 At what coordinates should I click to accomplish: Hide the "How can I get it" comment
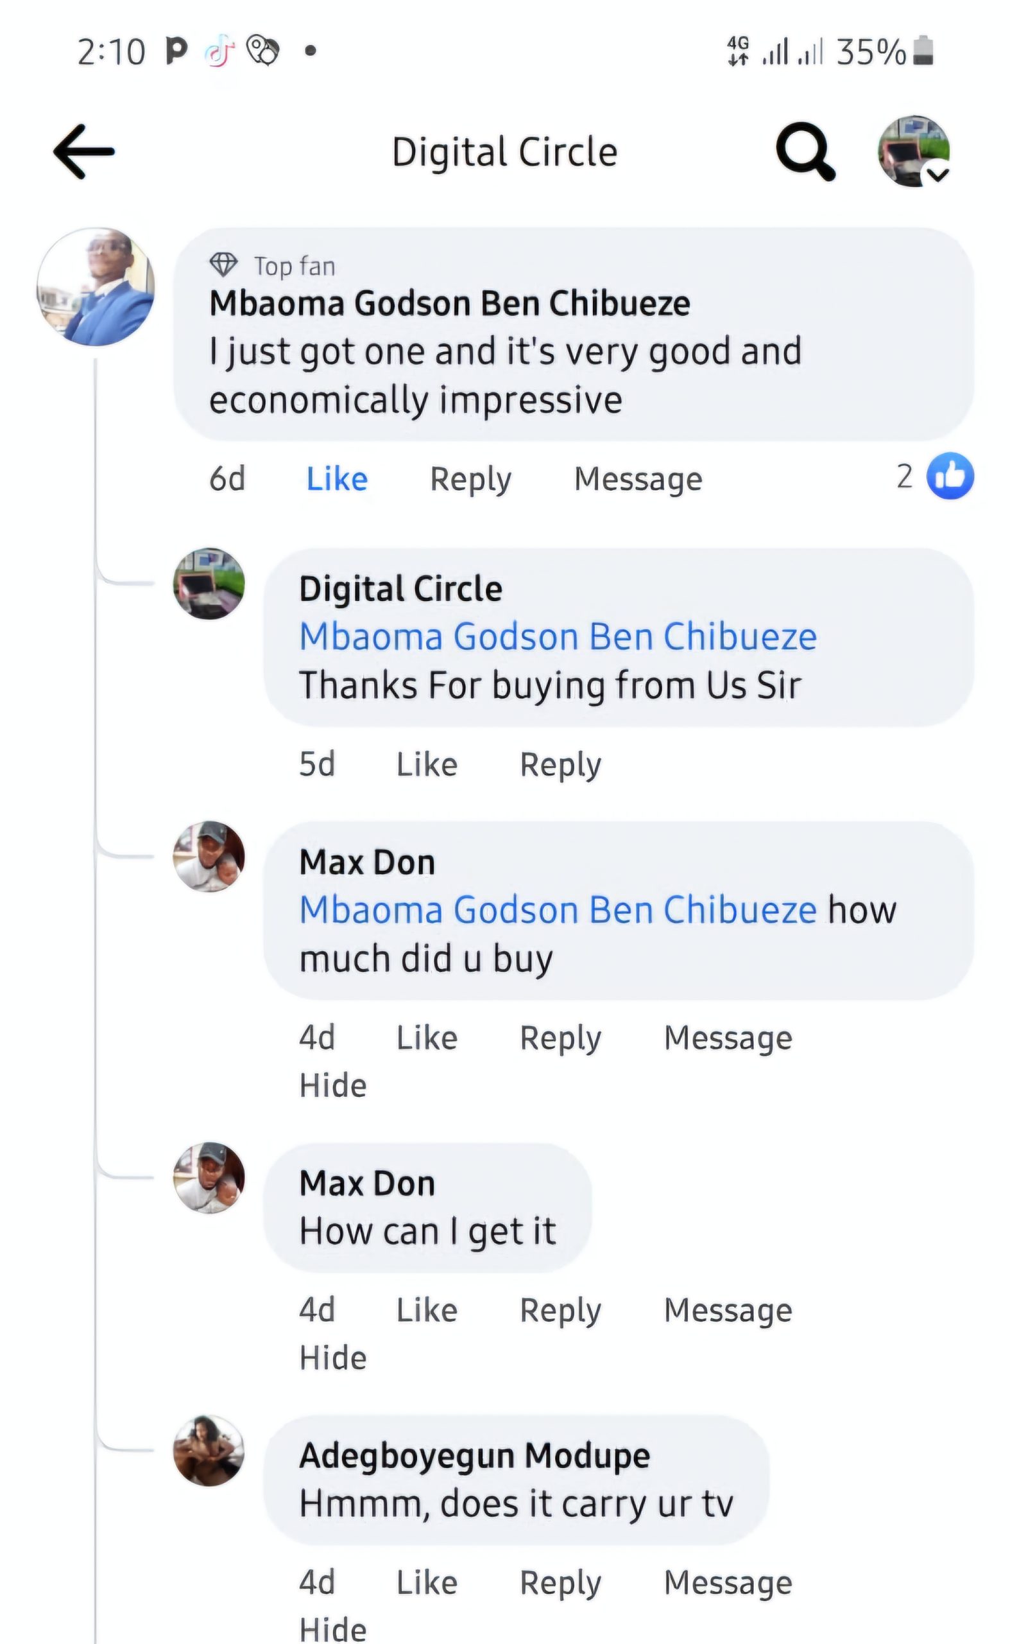pyautogui.click(x=332, y=1358)
